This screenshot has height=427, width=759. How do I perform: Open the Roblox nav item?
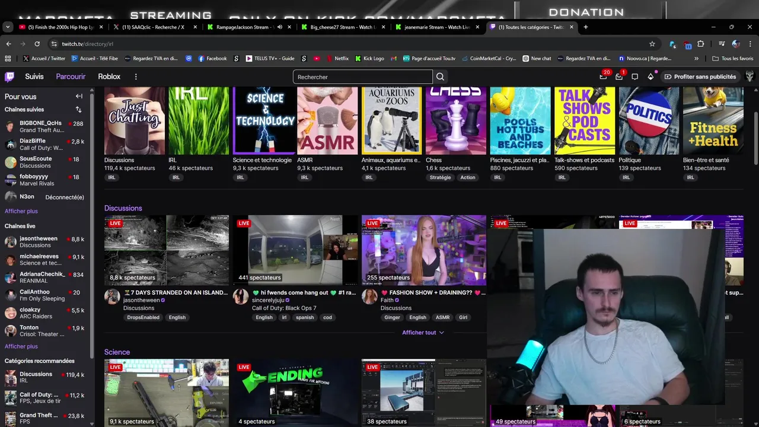pos(109,77)
